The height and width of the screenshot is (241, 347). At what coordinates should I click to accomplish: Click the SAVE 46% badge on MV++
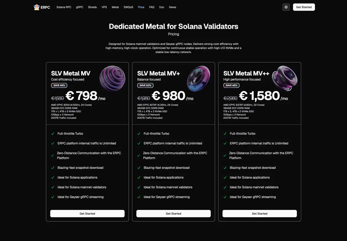click(x=231, y=85)
